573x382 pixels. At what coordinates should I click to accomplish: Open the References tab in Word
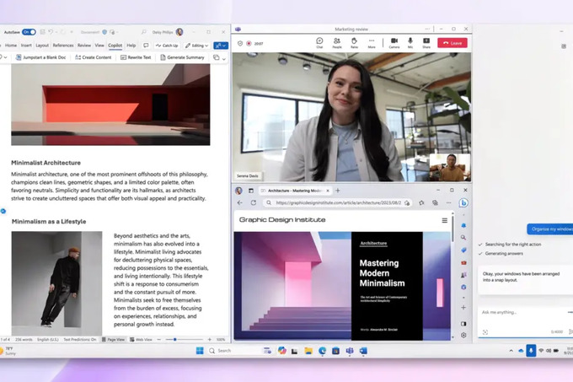63,46
